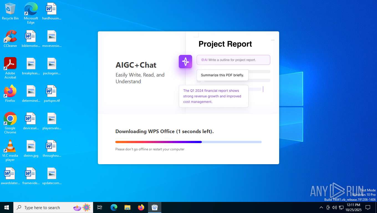This screenshot has width=377, height=213.
Task: Open Microsoft Edge desktop shortcut
Action: click(x=31, y=13)
